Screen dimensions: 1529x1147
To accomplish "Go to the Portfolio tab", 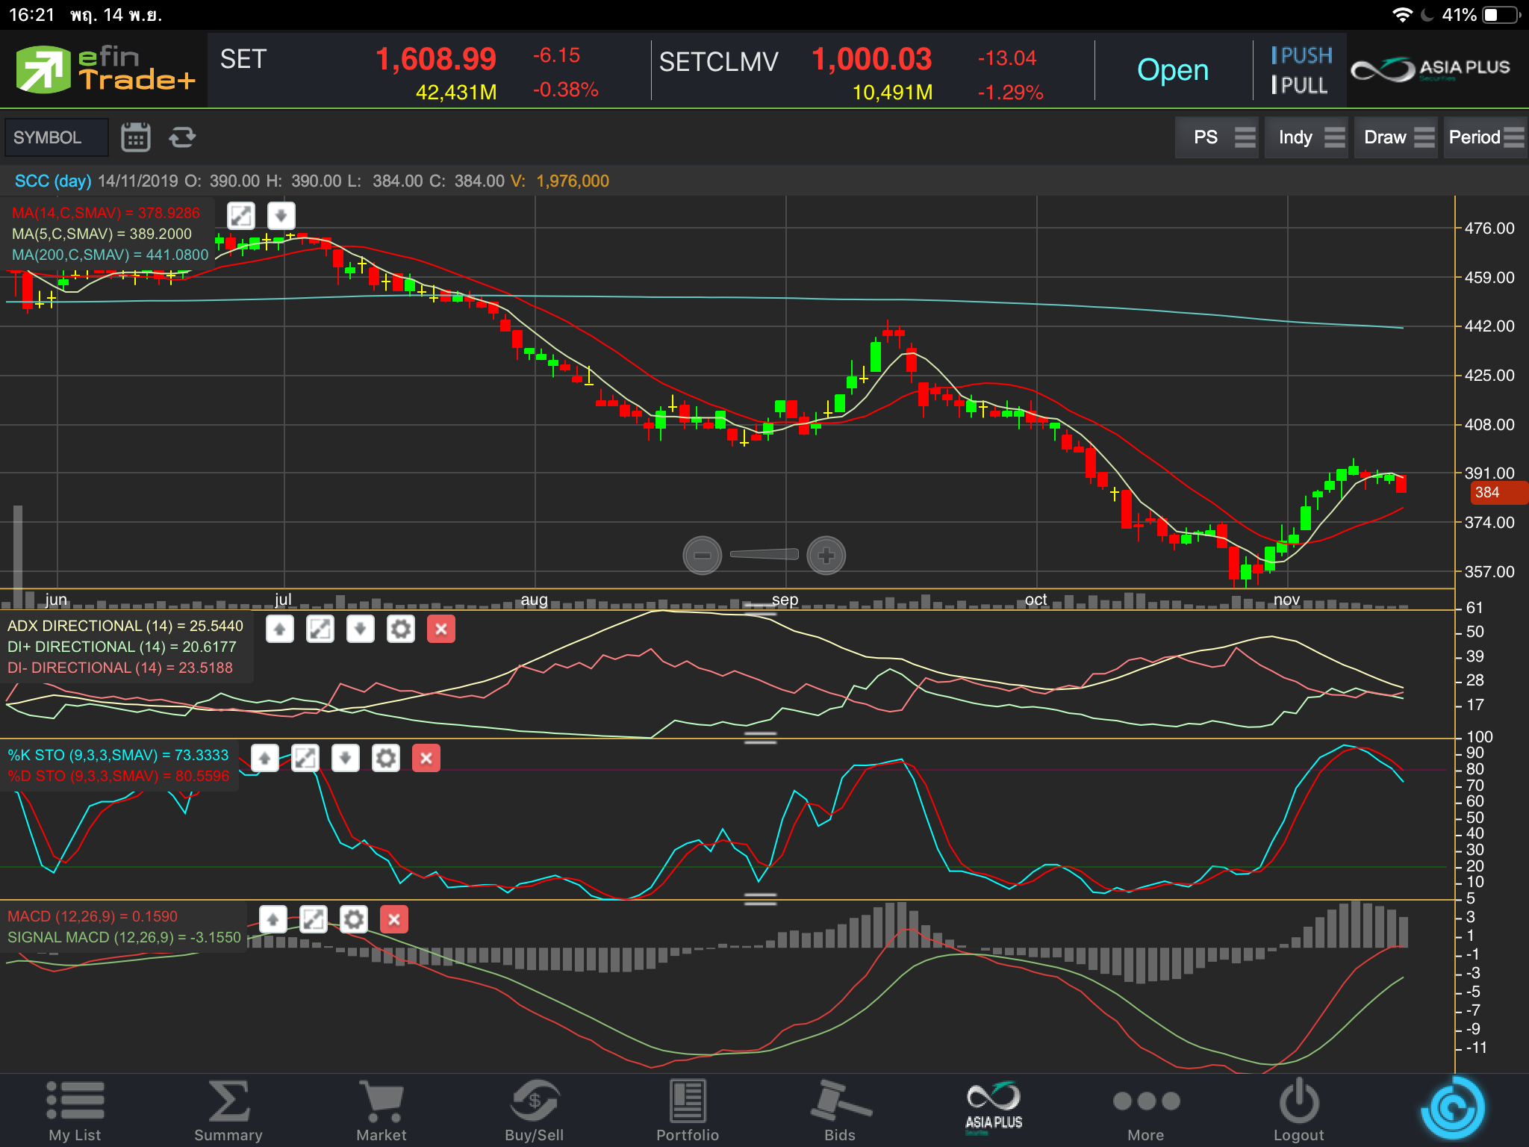I will pos(687,1110).
